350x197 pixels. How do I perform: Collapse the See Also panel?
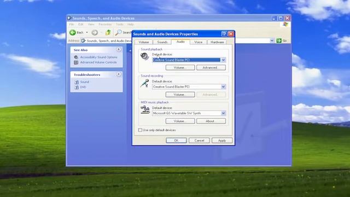[119, 50]
